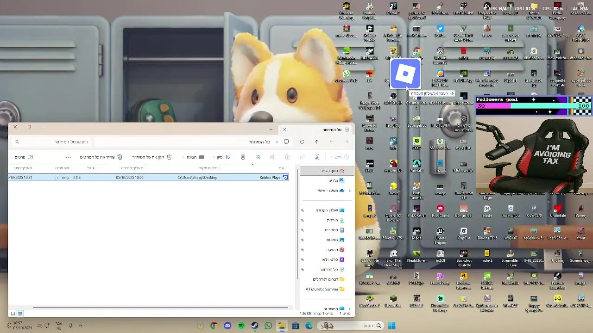Open Buckshot Roulette desktop icon
The height and width of the screenshot is (333, 593).
click(x=464, y=259)
